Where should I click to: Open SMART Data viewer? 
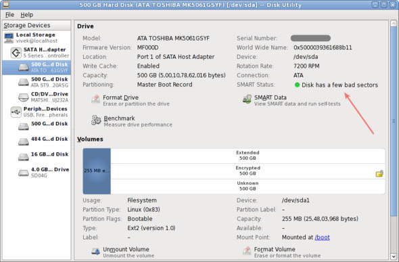click(291, 100)
